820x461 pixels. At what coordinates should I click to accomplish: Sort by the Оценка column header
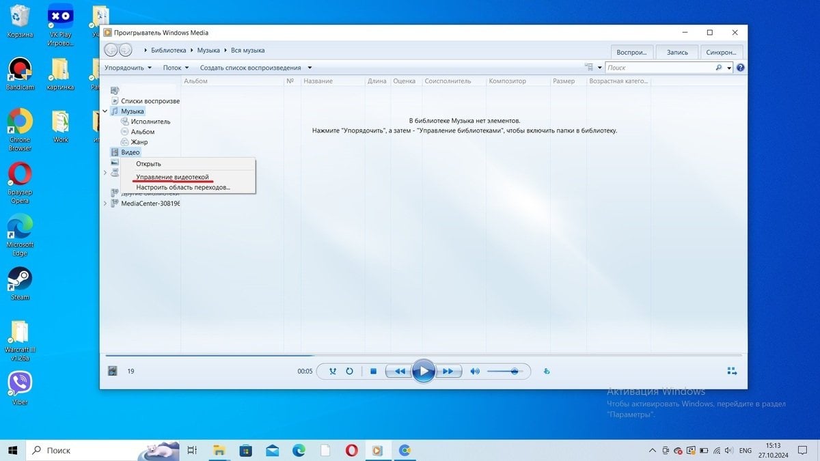tap(405, 81)
